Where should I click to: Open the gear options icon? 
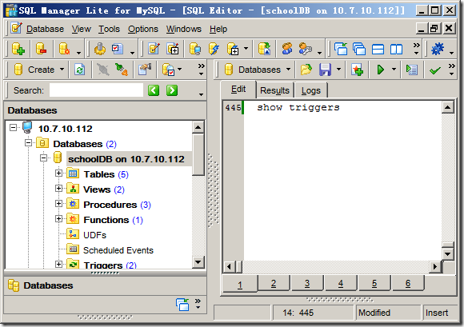(x=438, y=49)
